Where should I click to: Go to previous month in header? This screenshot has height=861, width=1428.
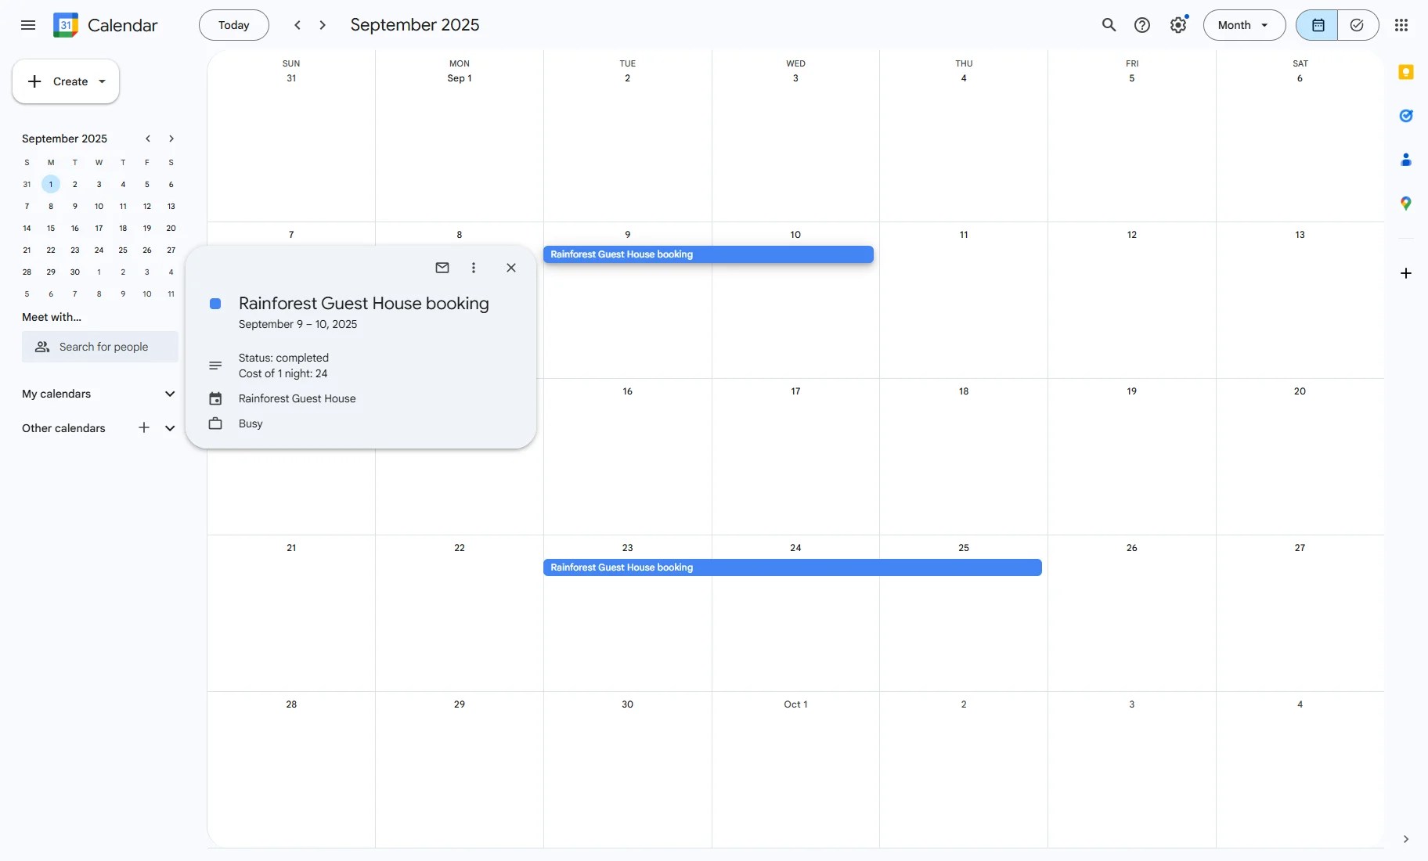(297, 25)
